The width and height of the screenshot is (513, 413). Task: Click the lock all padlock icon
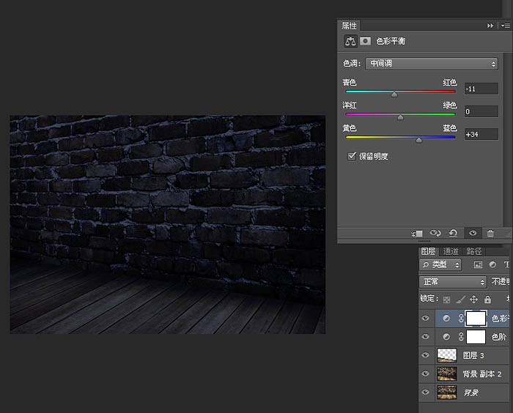[x=487, y=299]
